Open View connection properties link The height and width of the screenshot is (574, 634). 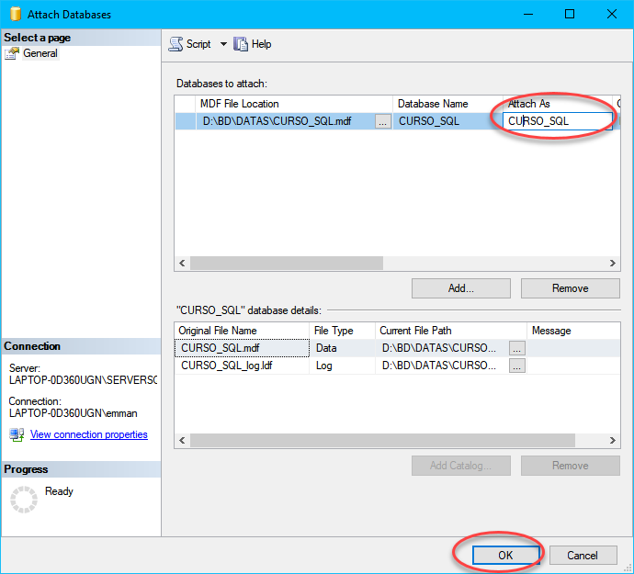[88, 434]
